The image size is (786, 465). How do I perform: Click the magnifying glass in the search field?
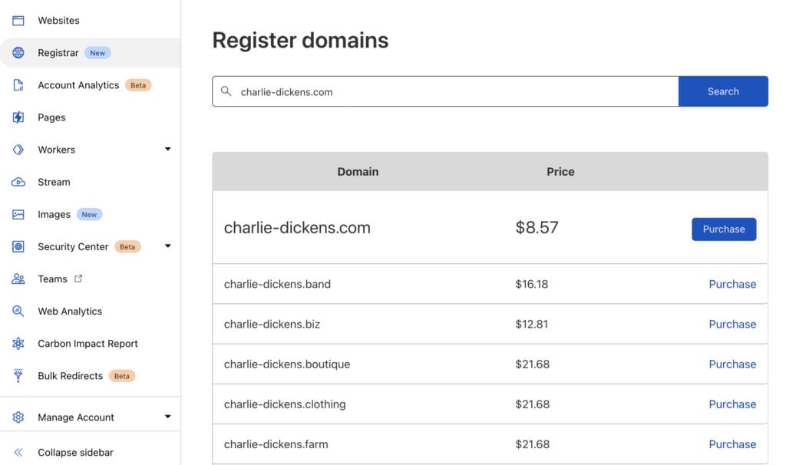[x=227, y=91]
